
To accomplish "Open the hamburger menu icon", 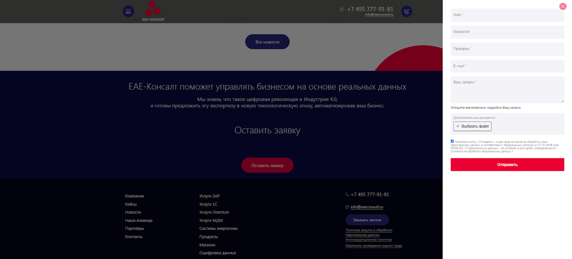I will pos(128,11).
